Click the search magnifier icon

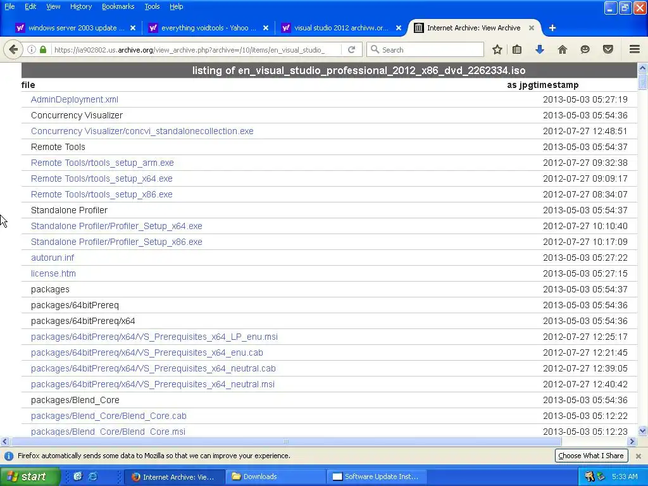[x=375, y=49]
